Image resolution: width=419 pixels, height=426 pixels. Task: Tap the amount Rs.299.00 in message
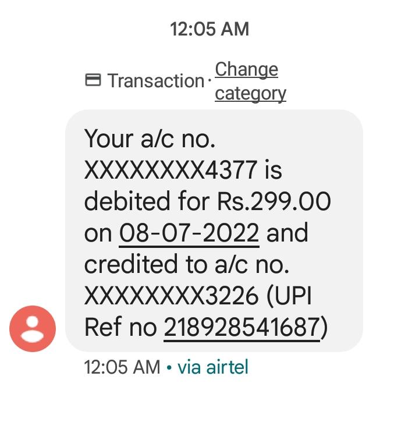(274, 201)
